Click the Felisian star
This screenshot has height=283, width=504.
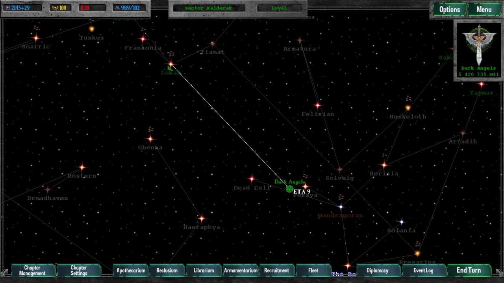click(318, 105)
